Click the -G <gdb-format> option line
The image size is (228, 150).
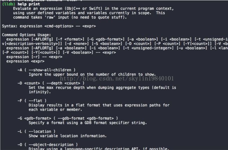68,118
